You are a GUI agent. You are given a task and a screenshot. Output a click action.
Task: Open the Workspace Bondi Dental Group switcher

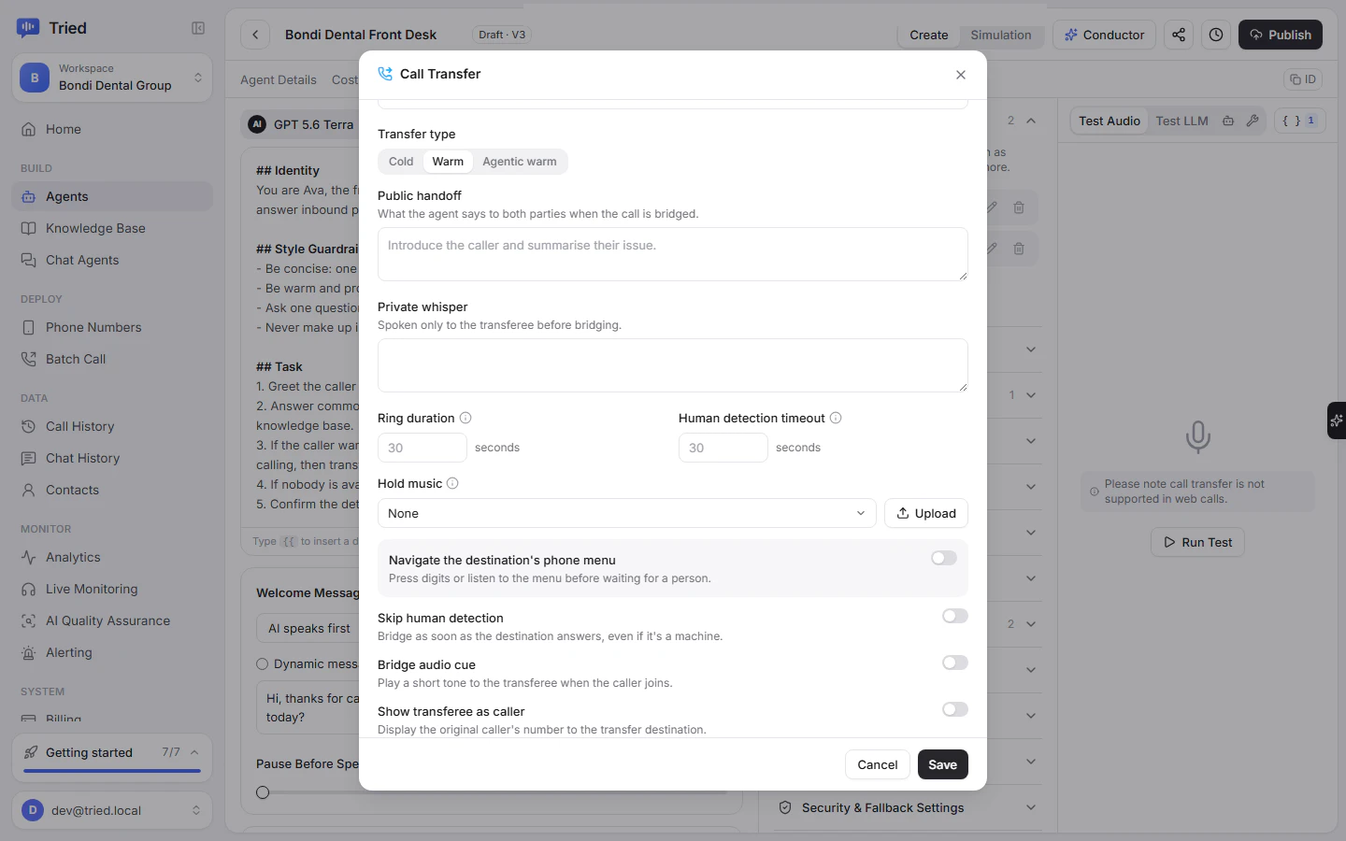112,78
